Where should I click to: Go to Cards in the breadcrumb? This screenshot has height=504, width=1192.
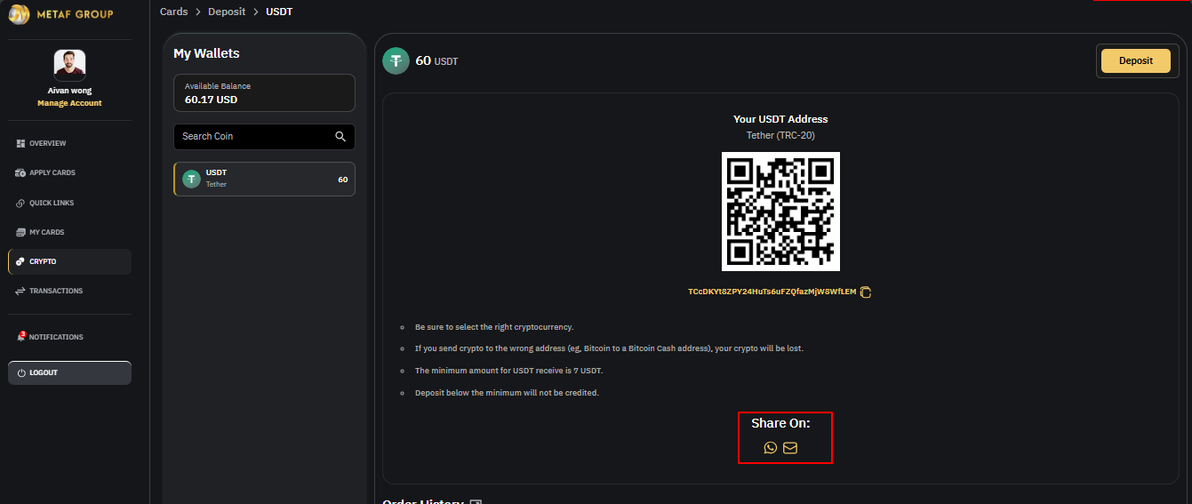174,12
